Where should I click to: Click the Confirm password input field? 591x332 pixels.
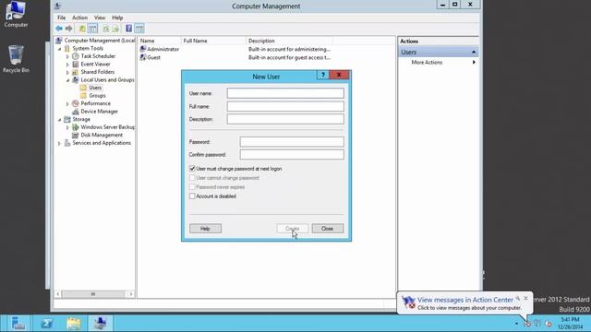click(292, 154)
